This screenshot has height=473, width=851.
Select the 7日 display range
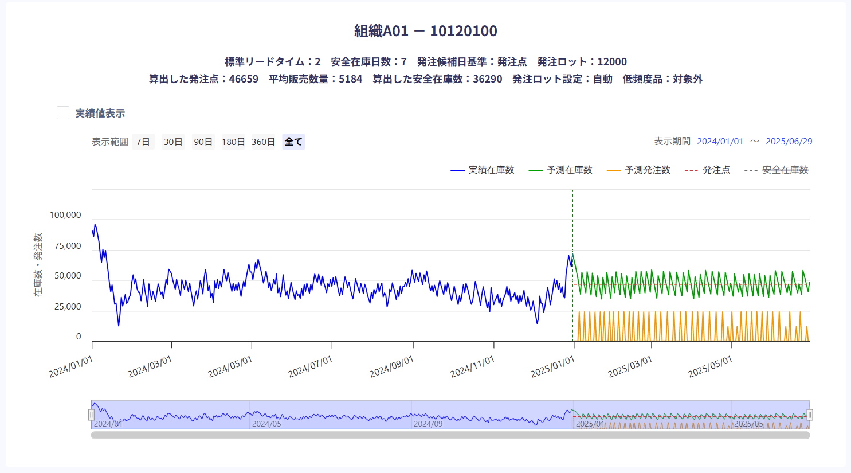[x=143, y=142]
